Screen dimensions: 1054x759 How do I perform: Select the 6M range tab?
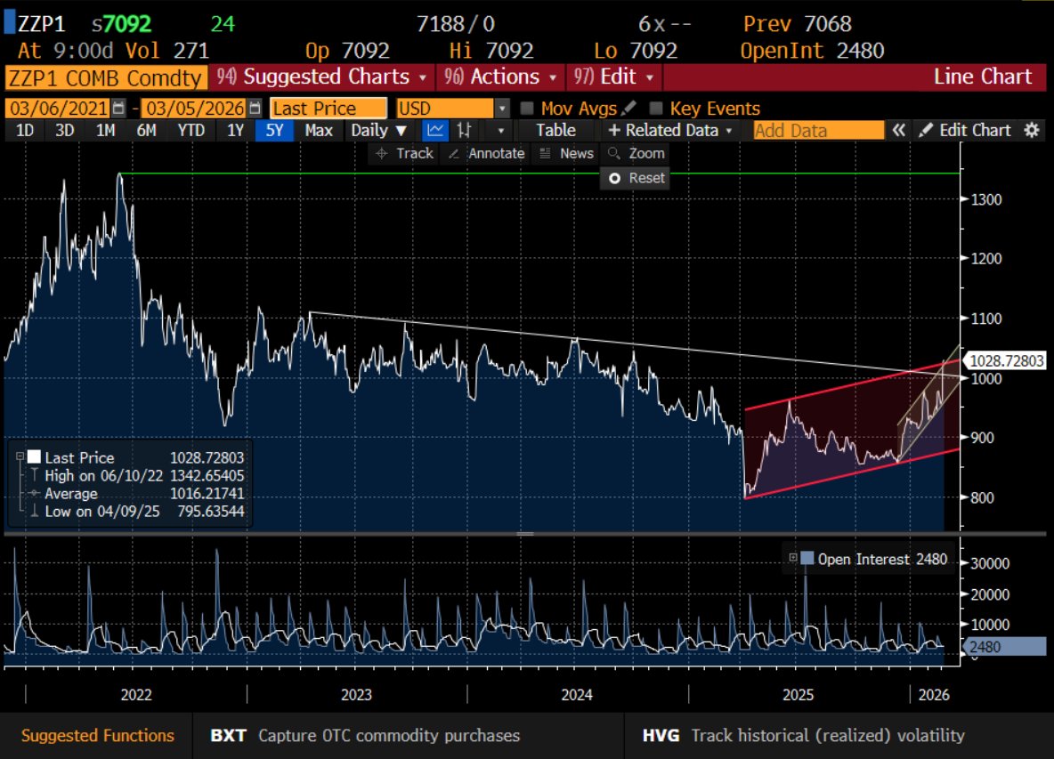click(147, 130)
